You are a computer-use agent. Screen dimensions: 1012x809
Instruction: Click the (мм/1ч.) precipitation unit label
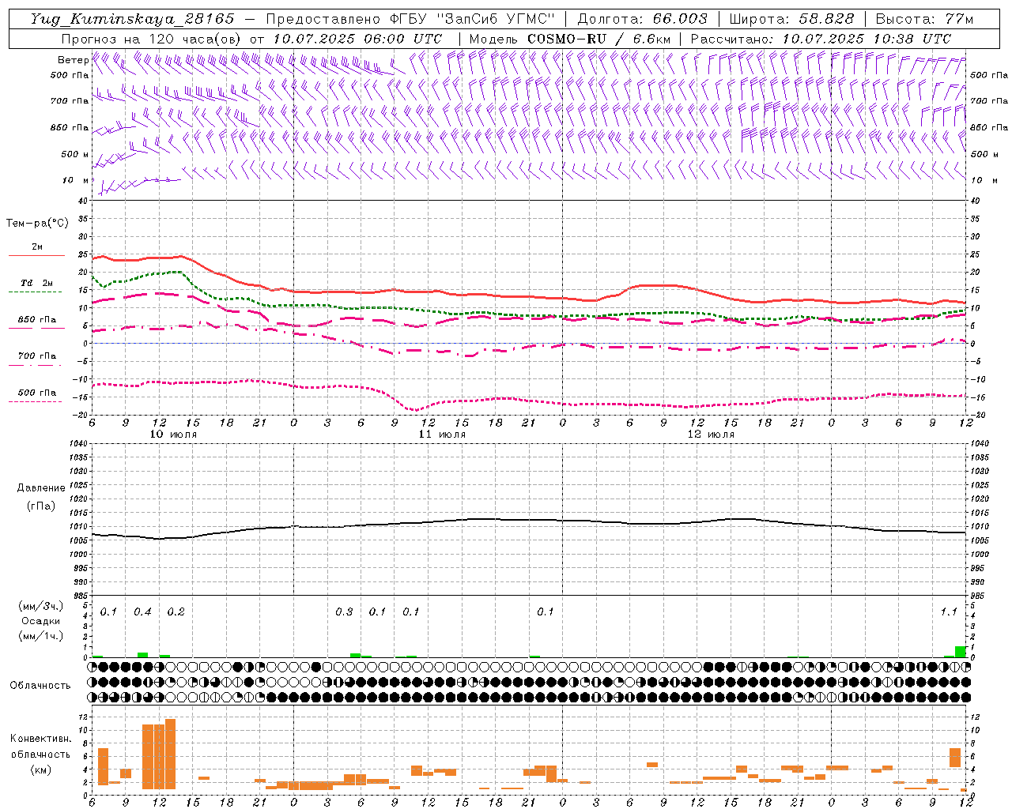pos(40,636)
